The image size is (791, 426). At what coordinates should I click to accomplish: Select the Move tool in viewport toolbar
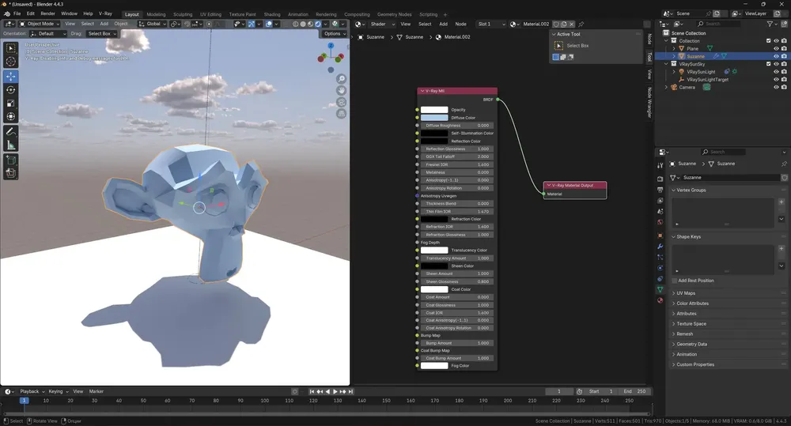point(10,76)
